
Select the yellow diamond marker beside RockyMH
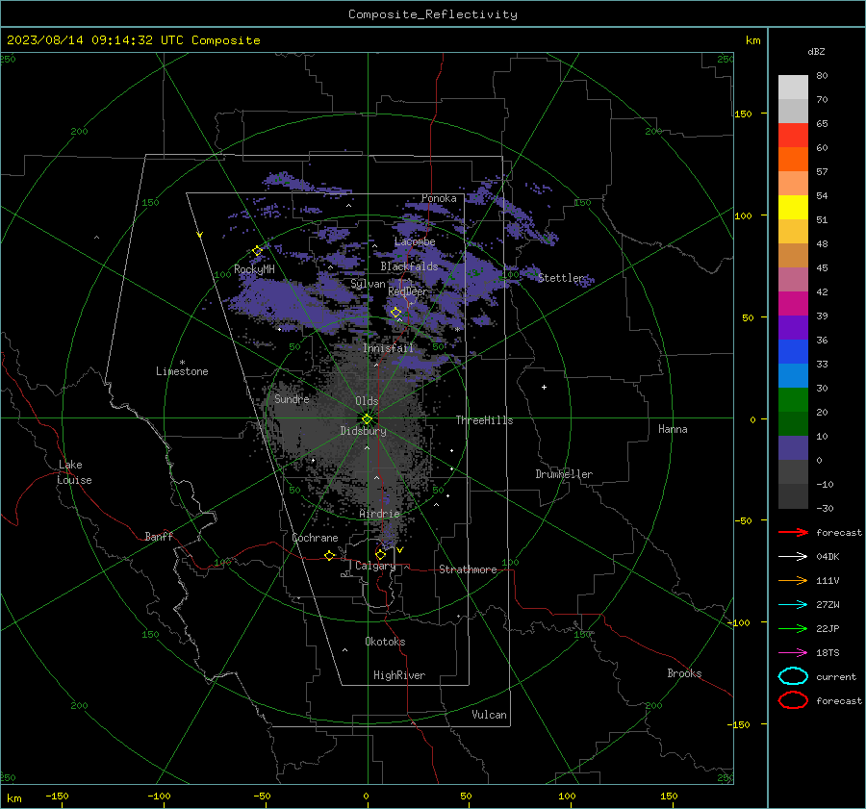pyautogui.click(x=257, y=251)
